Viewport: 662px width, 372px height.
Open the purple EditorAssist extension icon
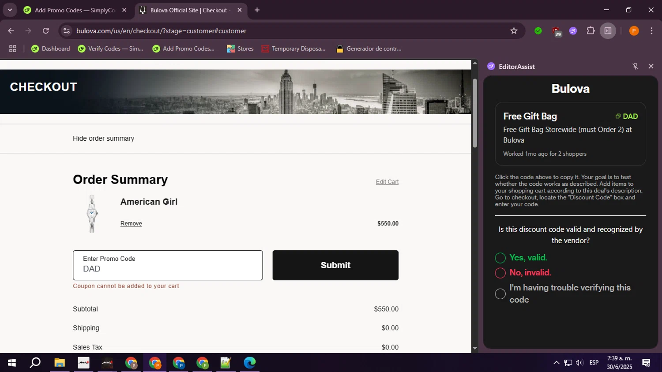573,31
